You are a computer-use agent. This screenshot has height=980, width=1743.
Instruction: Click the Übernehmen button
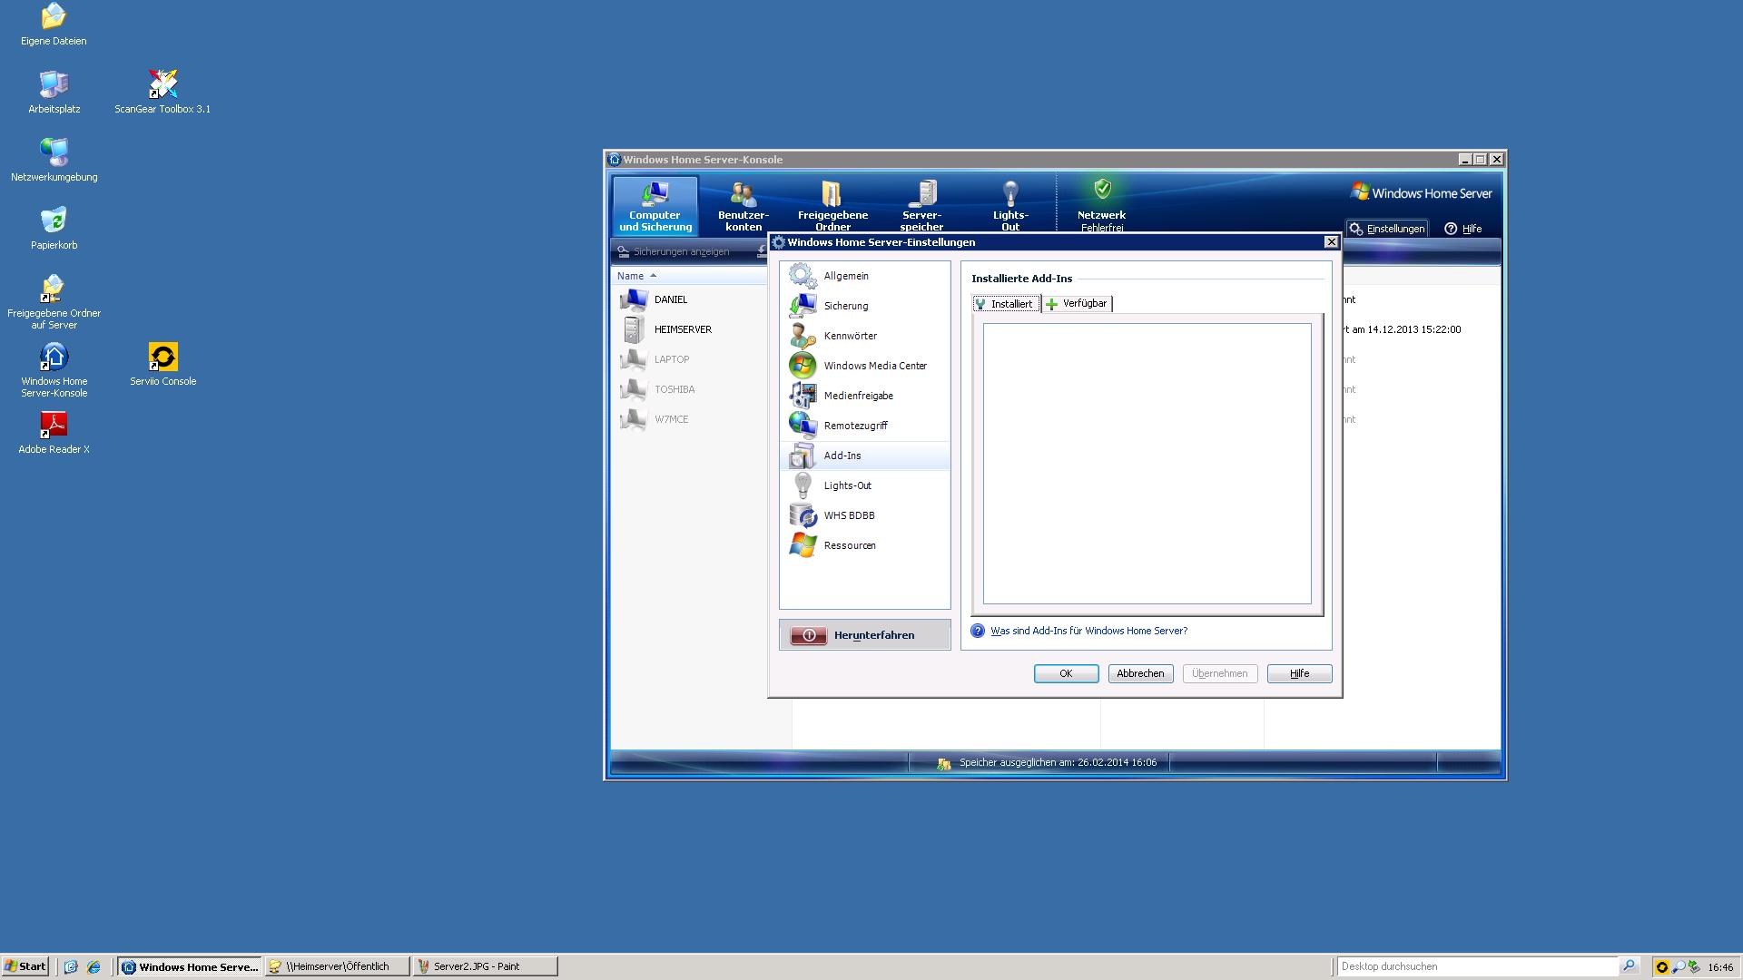[x=1219, y=673]
